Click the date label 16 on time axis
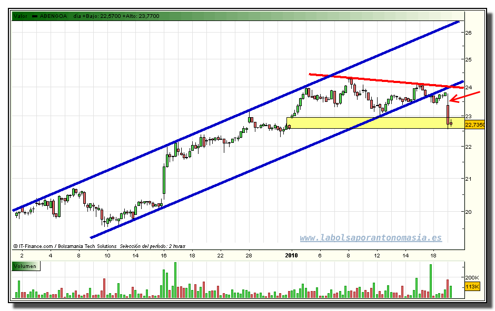Screen dimensions: 495x311 164,255
